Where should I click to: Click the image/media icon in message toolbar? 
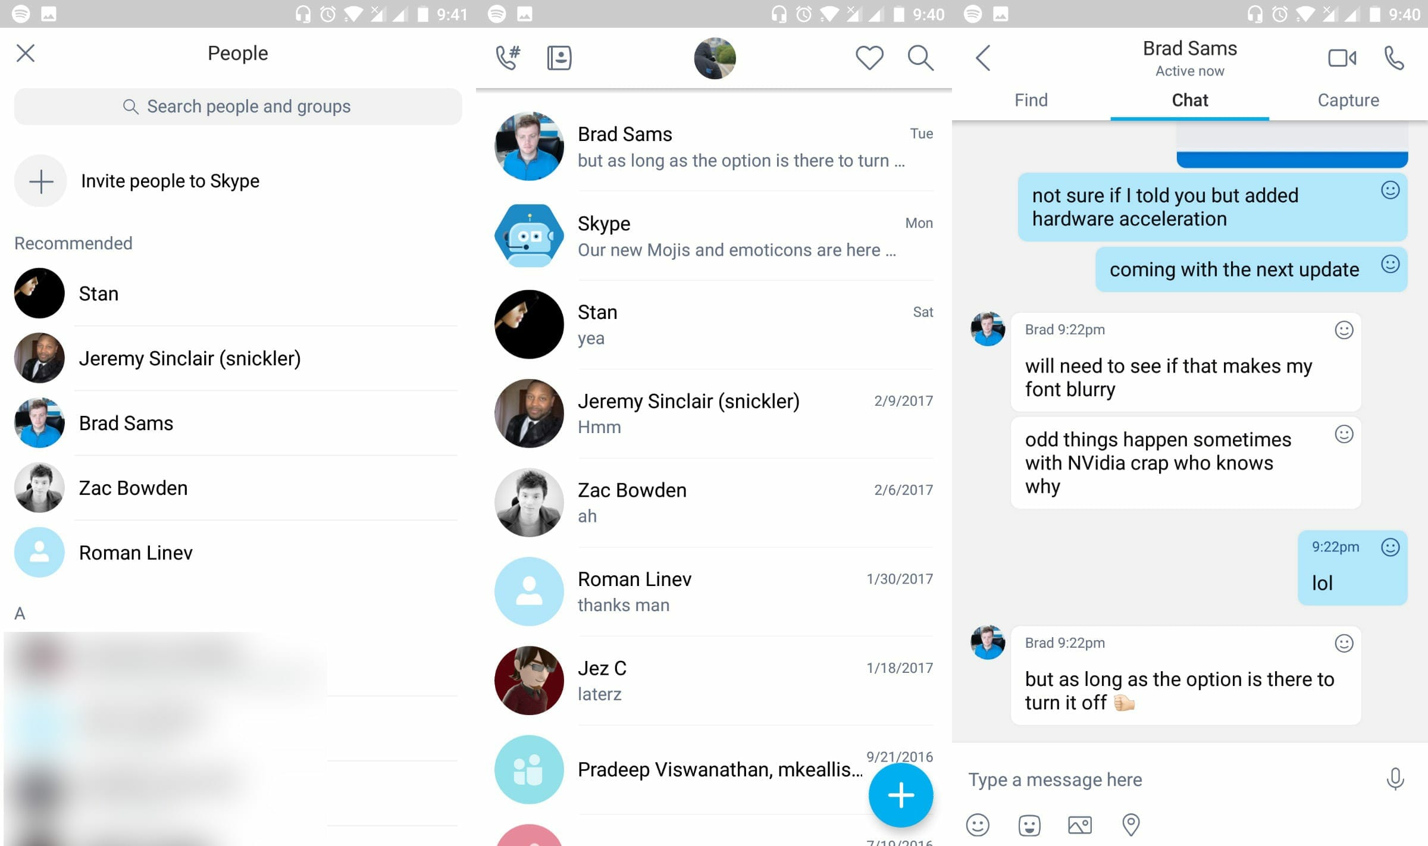pyautogui.click(x=1081, y=821)
